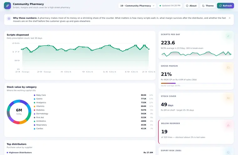
Task: Click the Stock value by category heading
Action: pos(22,87)
